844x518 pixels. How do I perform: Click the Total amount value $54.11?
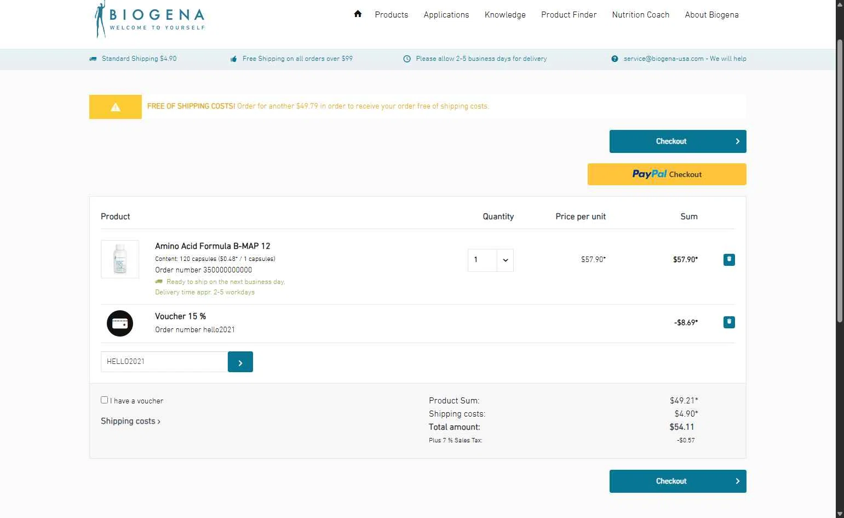pyautogui.click(x=682, y=427)
